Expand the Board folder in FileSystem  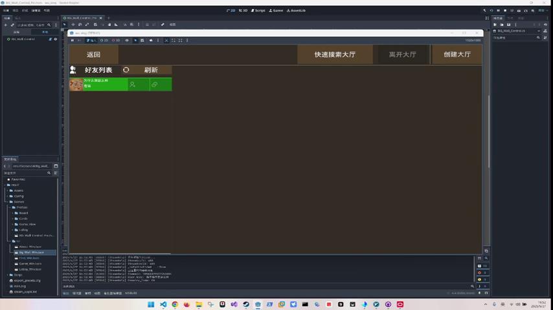click(13, 213)
